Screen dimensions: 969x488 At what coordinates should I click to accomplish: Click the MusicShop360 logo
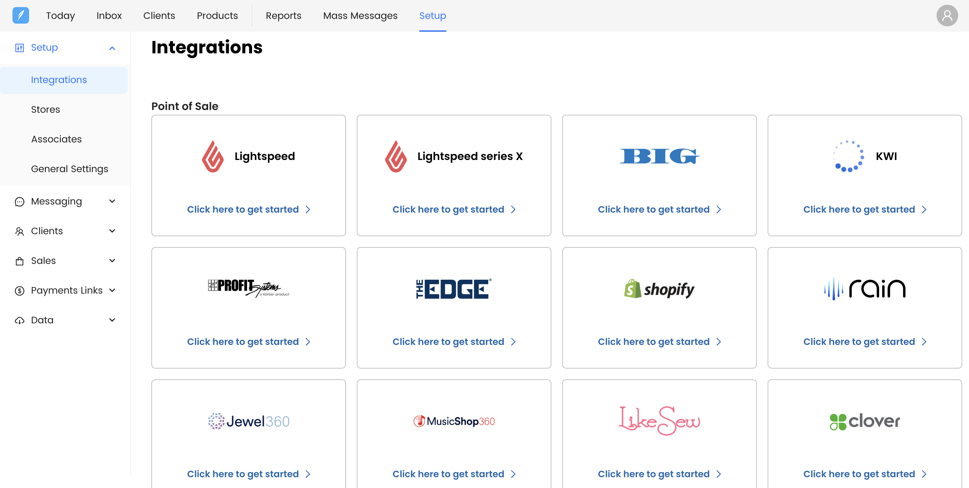454,421
